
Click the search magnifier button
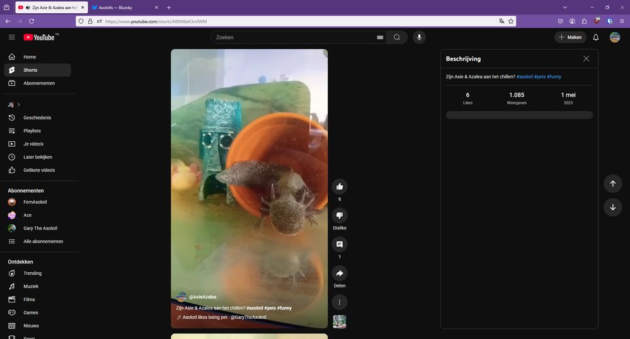click(397, 37)
